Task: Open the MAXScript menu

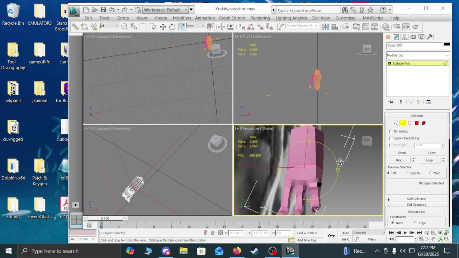Action: [x=373, y=18]
